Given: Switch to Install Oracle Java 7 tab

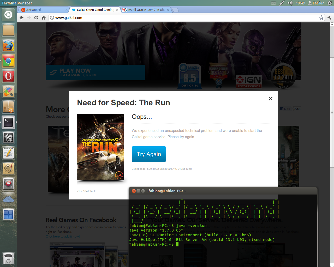Looking at the screenshot, I should (x=146, y=10).
